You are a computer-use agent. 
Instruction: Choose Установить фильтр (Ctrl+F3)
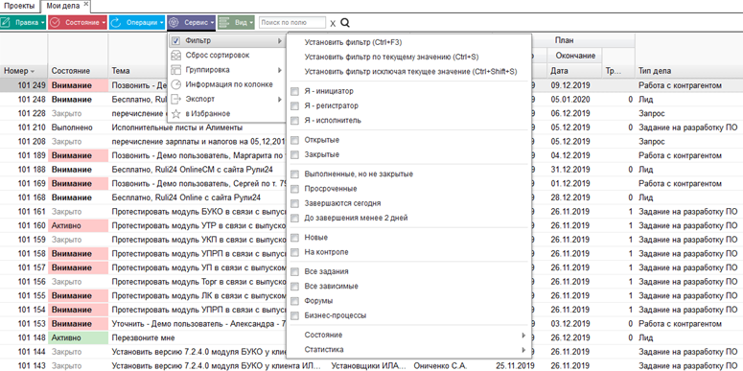point(354,42)
